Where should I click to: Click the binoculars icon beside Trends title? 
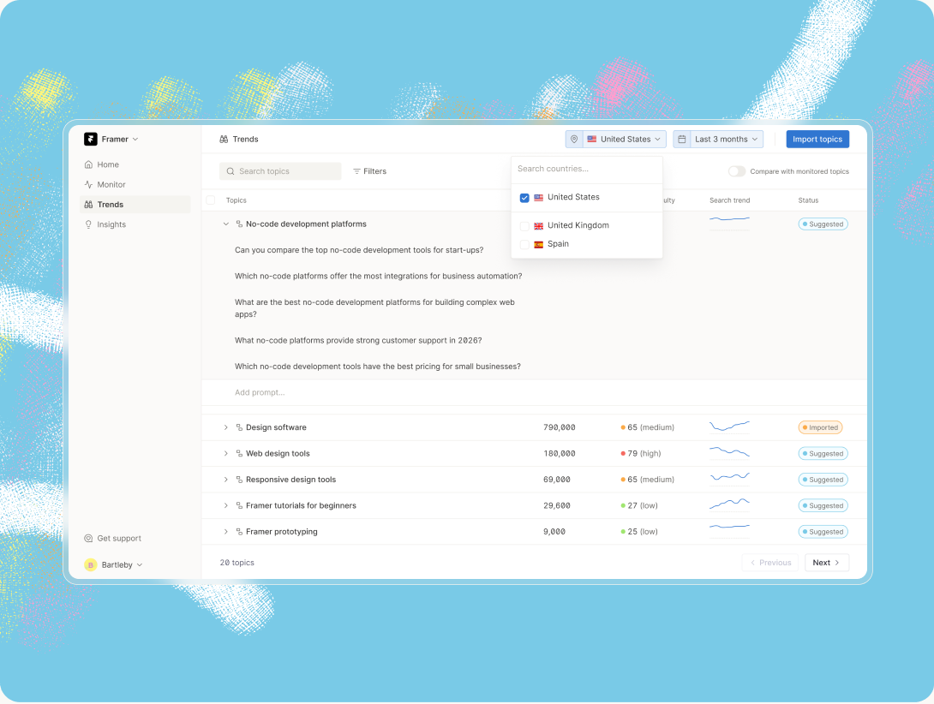point(224,140)
